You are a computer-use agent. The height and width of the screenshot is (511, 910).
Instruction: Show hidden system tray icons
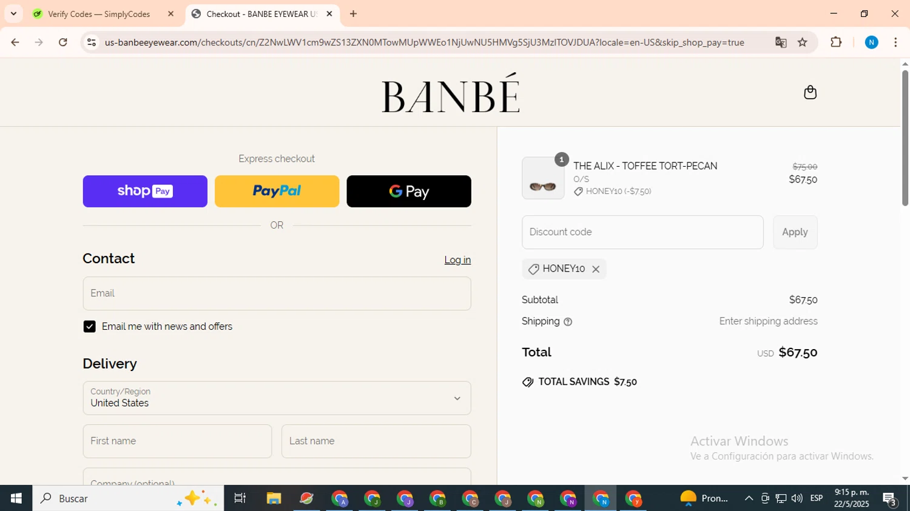point(749,498)
